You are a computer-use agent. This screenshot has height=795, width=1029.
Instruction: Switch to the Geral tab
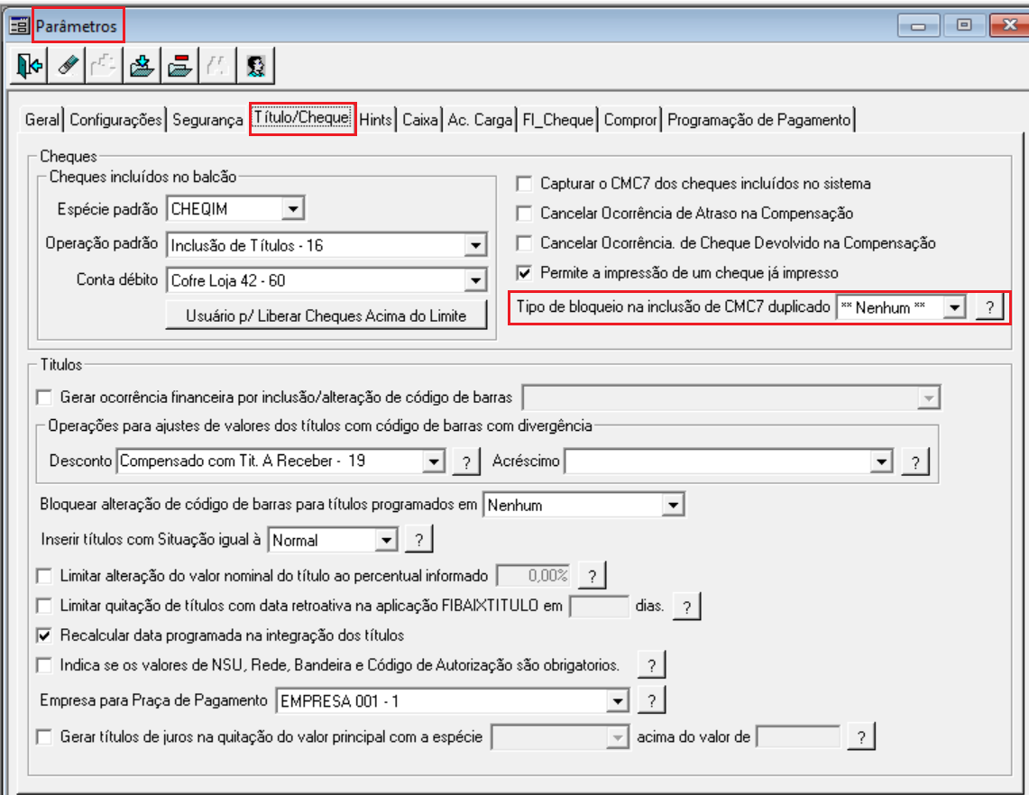pyautogui.click(x=42, y=120)
